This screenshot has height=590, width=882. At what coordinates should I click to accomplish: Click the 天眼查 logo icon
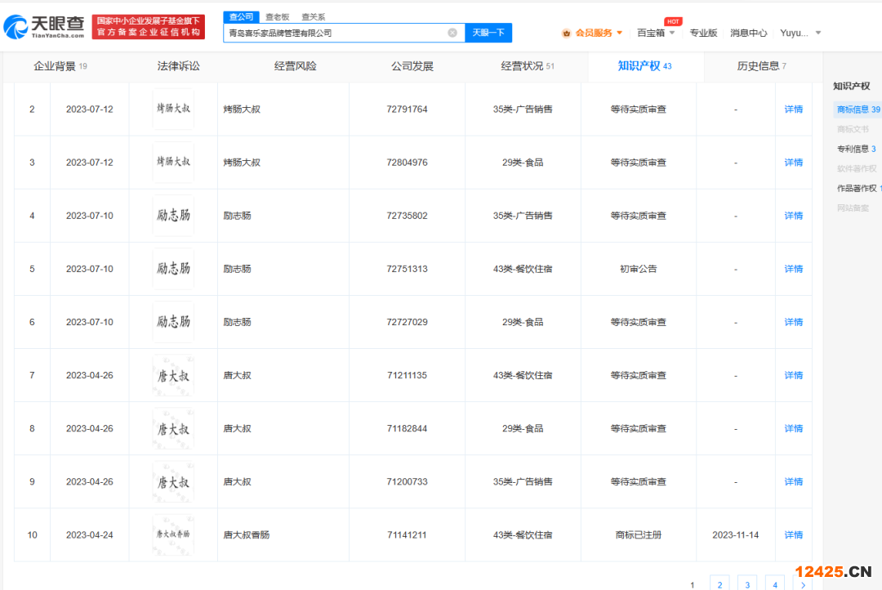[16, 26]
